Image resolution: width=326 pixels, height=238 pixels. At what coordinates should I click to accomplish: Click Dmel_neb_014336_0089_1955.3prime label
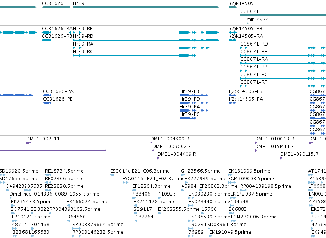(x=54, y=194)
